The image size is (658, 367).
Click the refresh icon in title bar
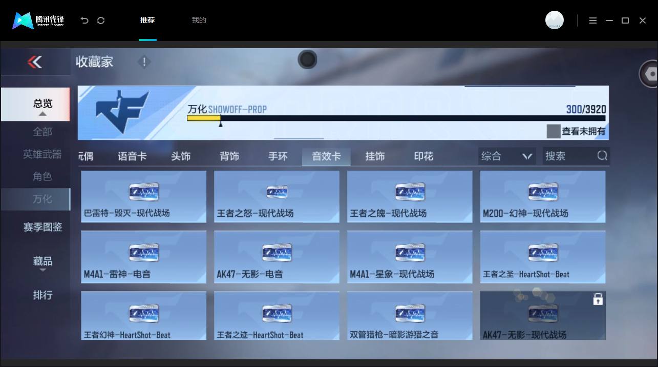pyautogui.click(x=101, y=21)
